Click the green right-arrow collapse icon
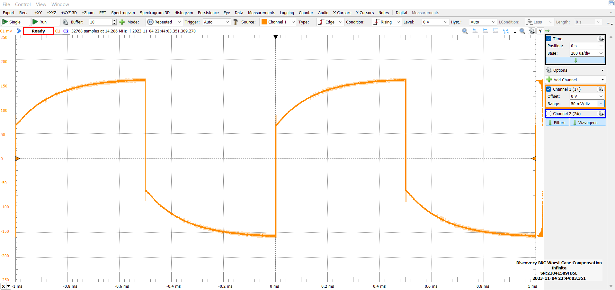 (x=548, y=31)
